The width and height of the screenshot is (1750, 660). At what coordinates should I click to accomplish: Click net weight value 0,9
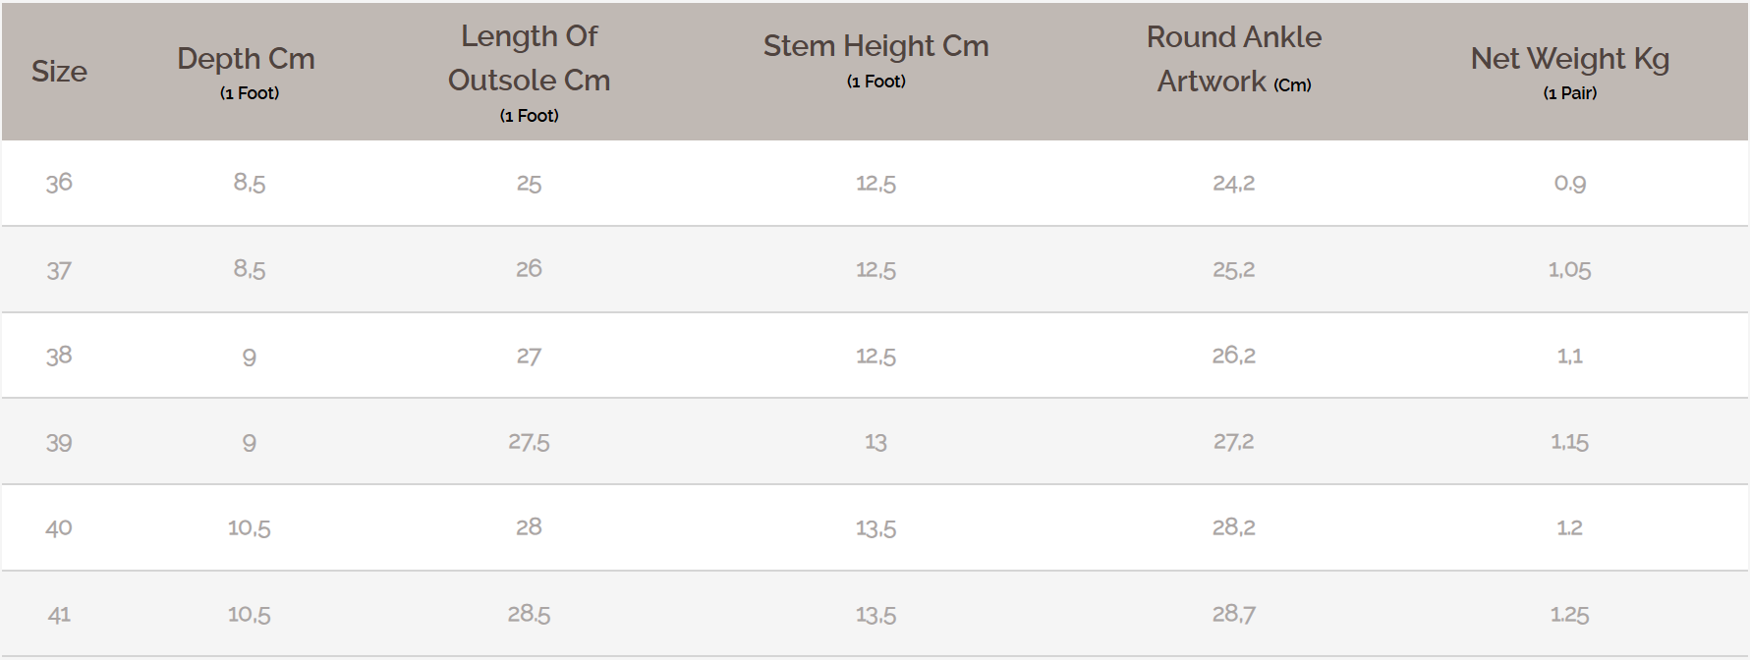point(1569,183)
